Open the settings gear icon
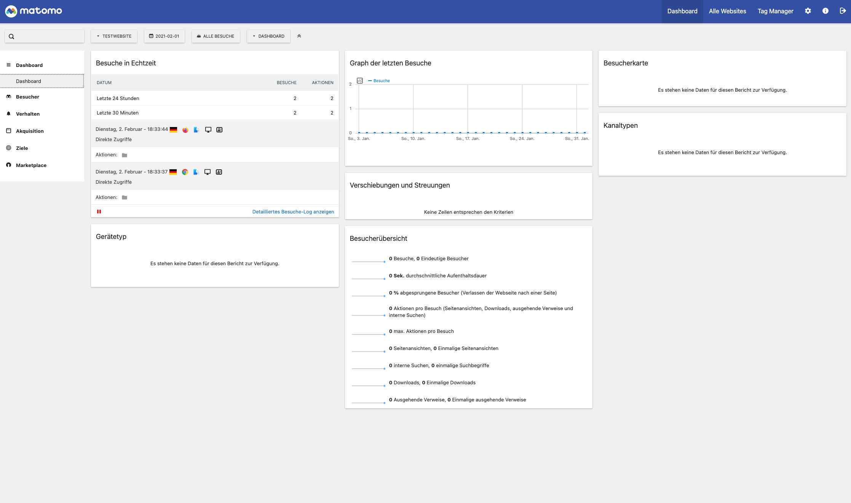Viewport: 851px width, 503px height. coord(808,11)
